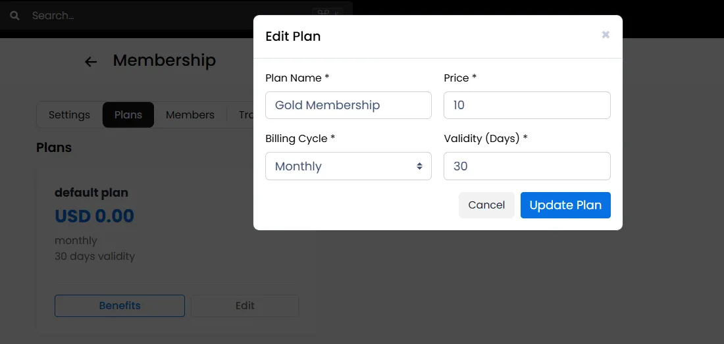Open Benefits for the default plan
The image size is (724, 344).
tap(120, 306)
